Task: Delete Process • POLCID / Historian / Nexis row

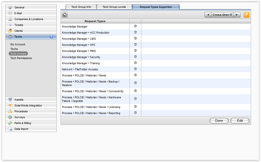Action: (x=135, y=75)
